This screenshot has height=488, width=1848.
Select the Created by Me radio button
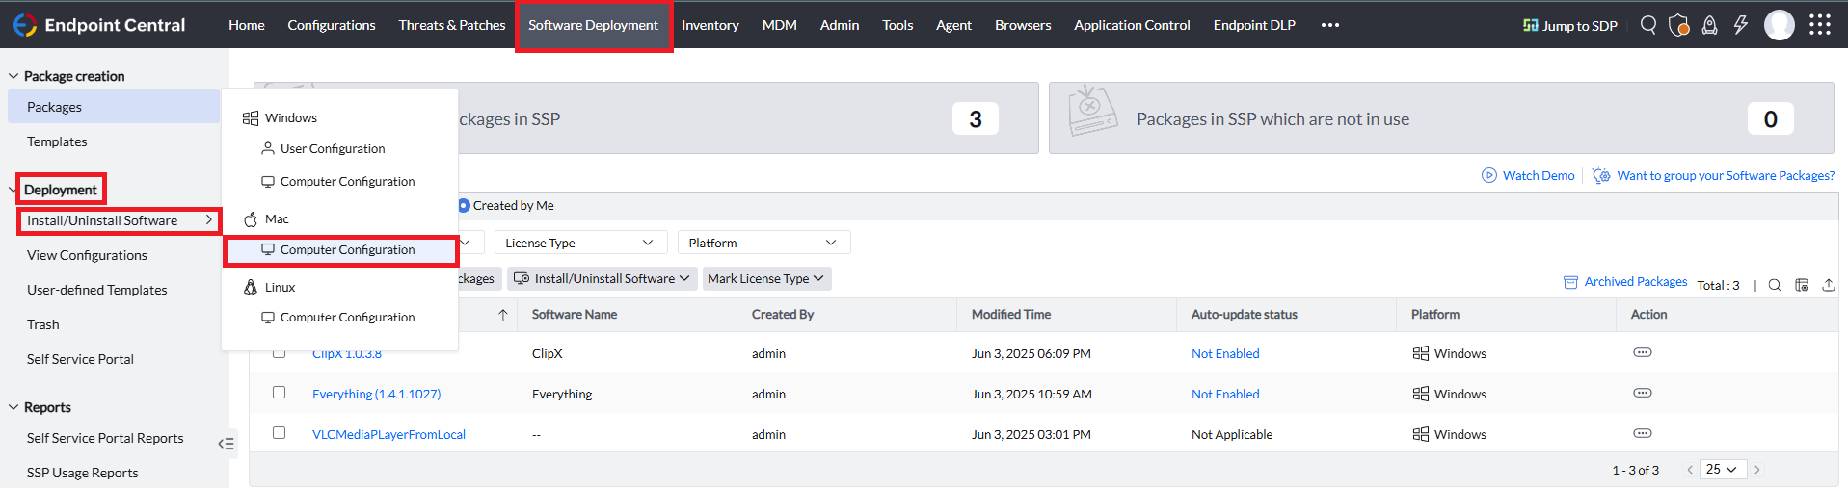[x=464, y=205]
